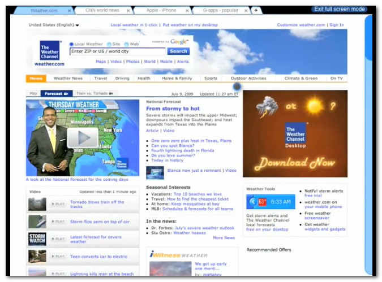Select the Map tab above the video
This screenshot has height=282, width=382.
pos(33,93)
